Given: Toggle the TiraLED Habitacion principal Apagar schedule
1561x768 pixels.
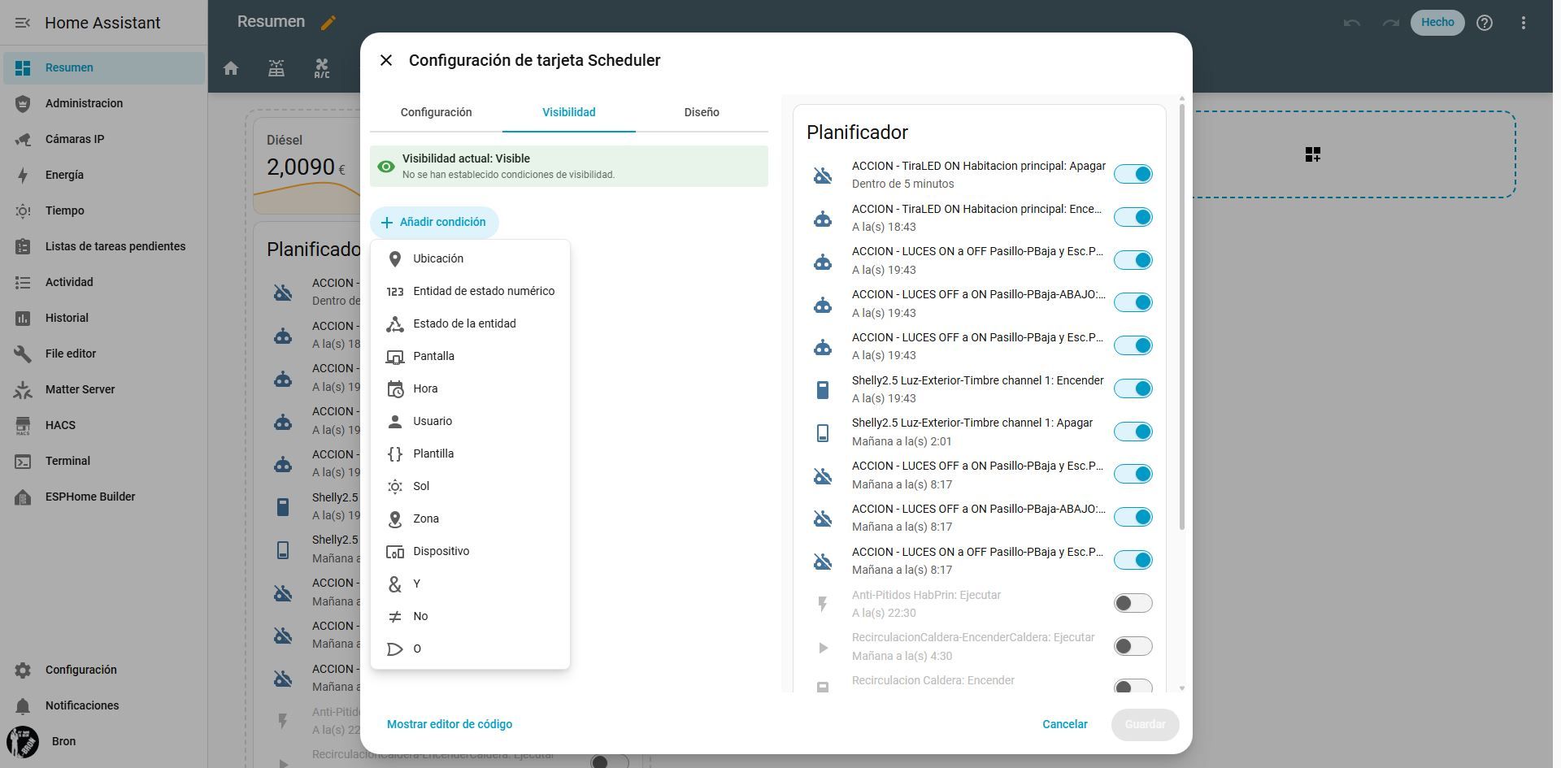Looking at the screenshot, I should (1133, 174).
